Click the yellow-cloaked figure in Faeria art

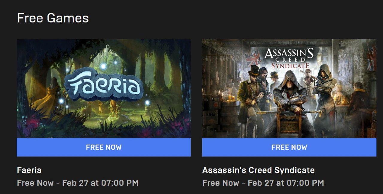click(x=45, y=96)
